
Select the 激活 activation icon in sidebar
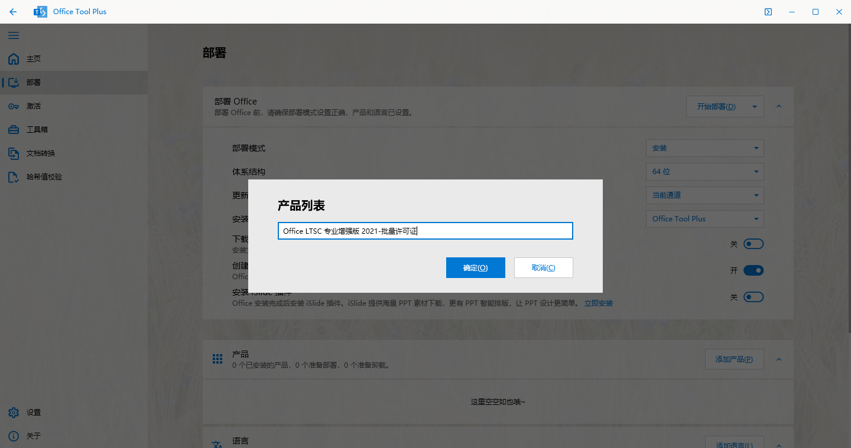click(33, 106)
